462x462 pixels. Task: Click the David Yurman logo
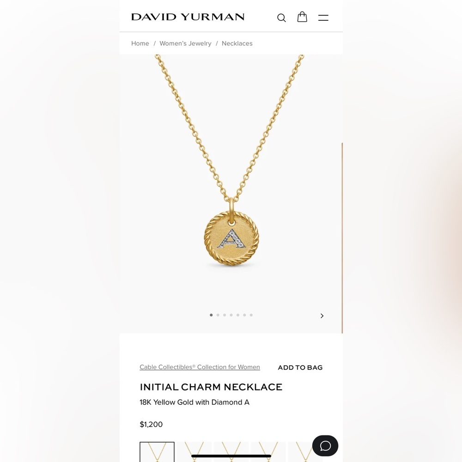pos(188,17)
